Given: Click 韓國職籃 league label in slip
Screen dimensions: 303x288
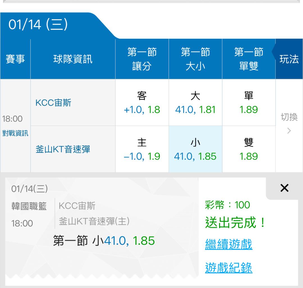Looking at the screenshot, I should coord(29,206).
